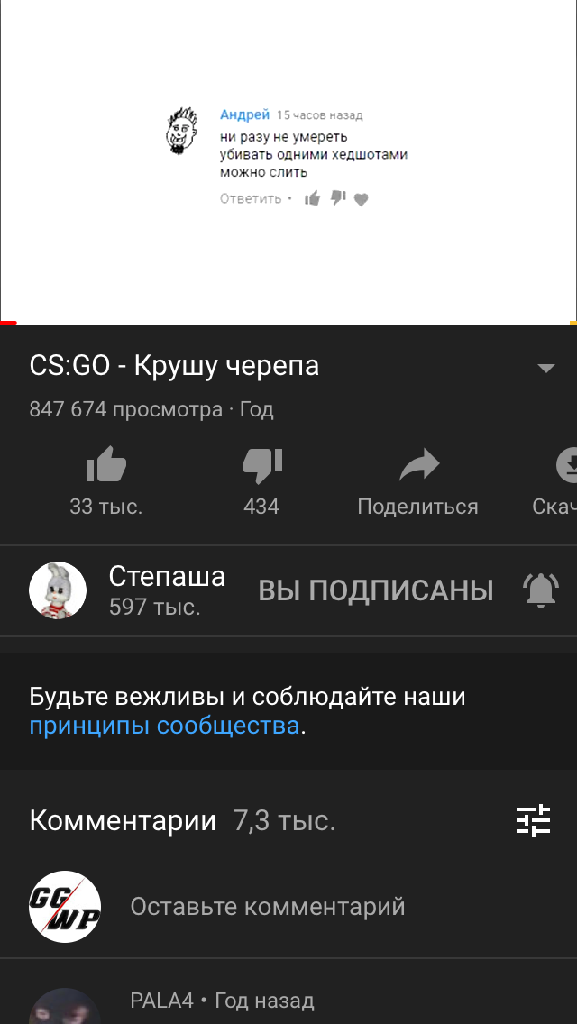Dislike the video with thumbs down icon
The height and width of the screenshot is (1024, 577).
click(262, 466)
